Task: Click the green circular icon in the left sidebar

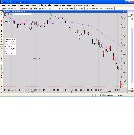Action: [2, 48]
